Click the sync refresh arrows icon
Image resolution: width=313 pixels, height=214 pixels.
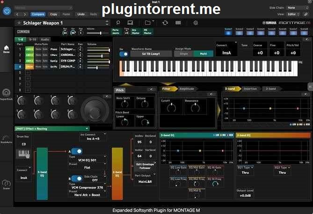(165, 23)
